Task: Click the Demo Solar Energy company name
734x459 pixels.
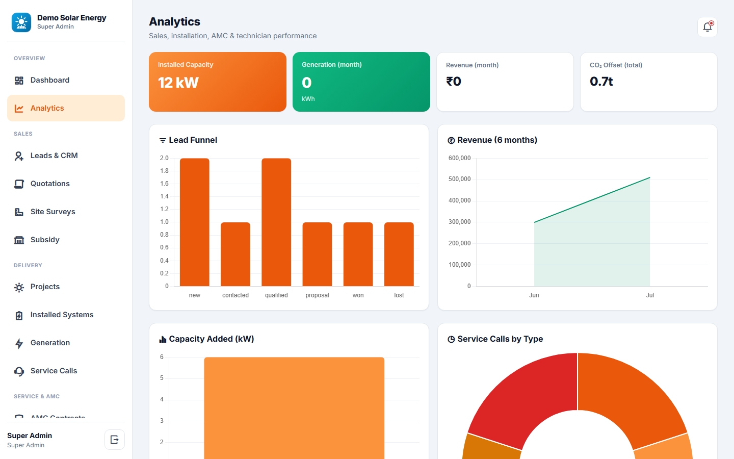Action: click(72, 18)
